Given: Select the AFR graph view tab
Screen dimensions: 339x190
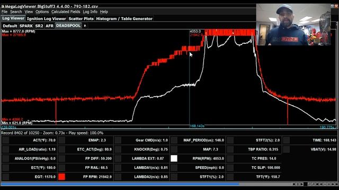Looking at the screenshot, I should 49,26.
